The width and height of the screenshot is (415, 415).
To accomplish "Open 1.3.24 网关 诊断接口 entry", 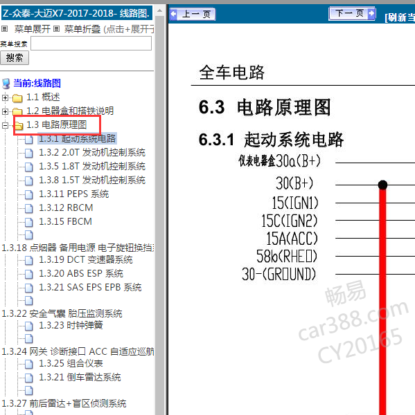I will pos(78,351).
